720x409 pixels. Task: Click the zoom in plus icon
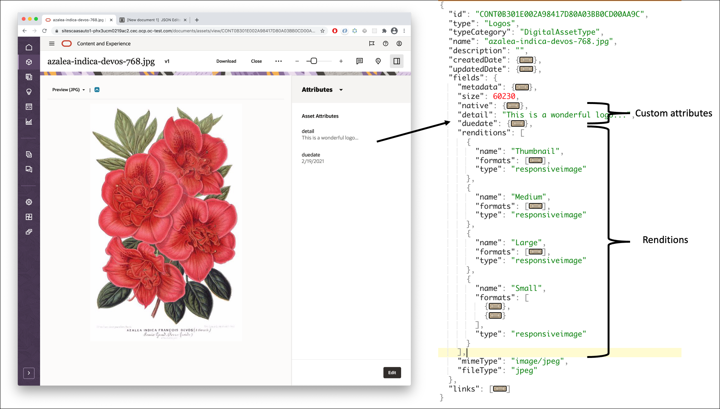coord(341,61)
